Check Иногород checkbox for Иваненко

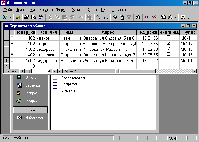tap(169, 54)
